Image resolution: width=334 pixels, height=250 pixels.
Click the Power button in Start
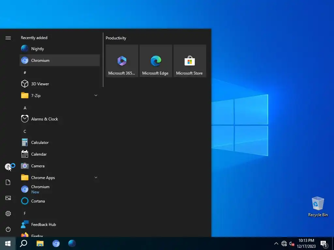click(8, 229)
